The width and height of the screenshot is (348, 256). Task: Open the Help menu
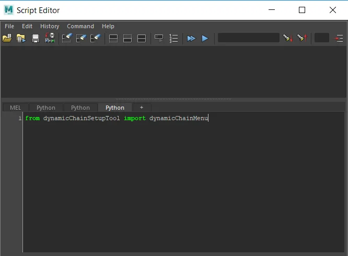(x=108, y=26)
